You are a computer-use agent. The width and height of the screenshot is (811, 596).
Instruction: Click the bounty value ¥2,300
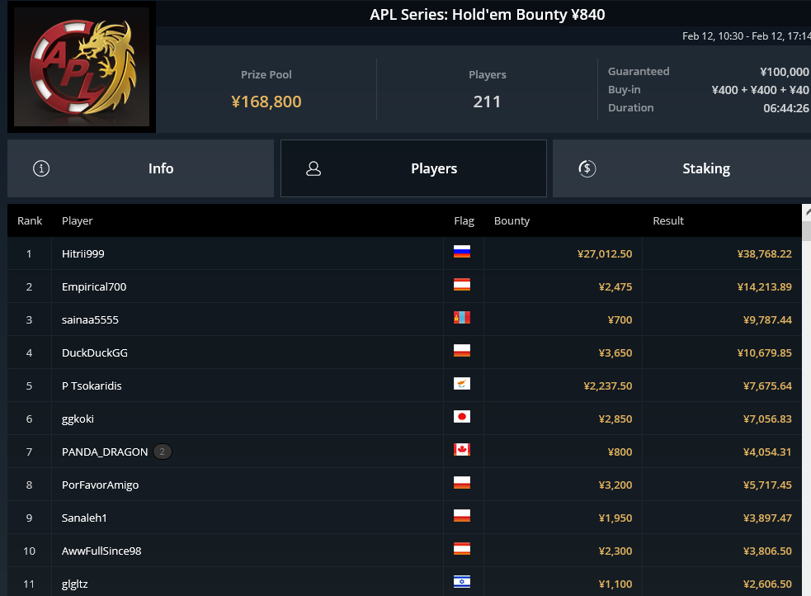615,551
